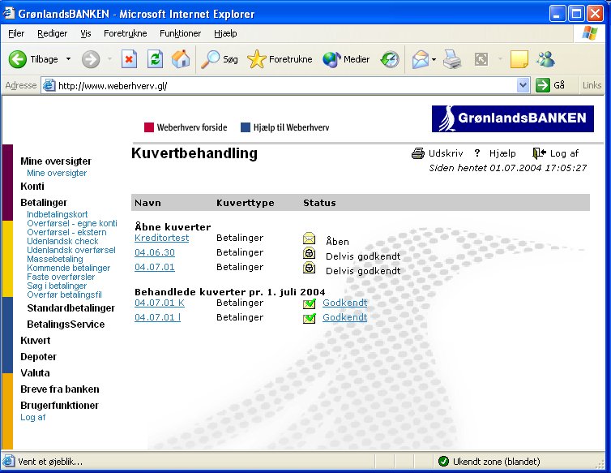Click the address URL field
This screenshot has width=611, height=473.
[x=286, y=85]
